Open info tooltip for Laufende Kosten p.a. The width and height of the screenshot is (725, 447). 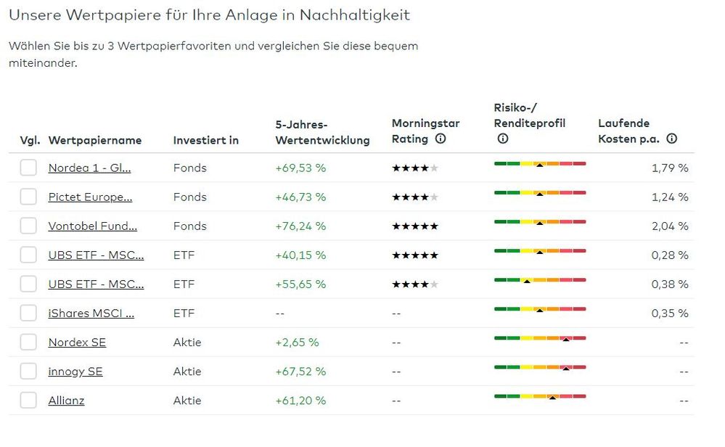671,139
